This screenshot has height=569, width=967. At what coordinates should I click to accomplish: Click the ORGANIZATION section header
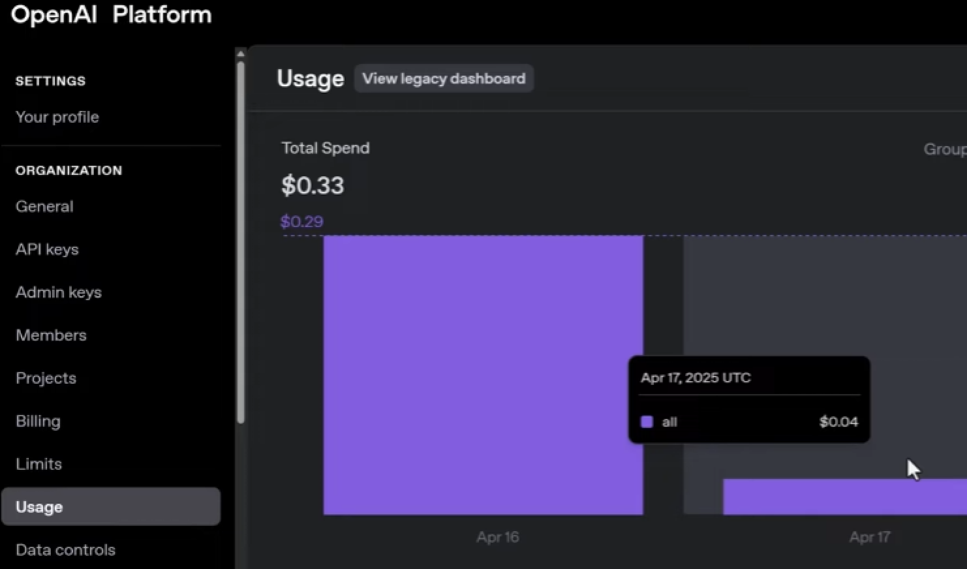[69, 170]
